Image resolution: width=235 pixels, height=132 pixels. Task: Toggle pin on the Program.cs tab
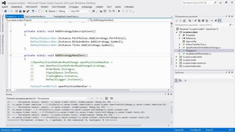(19, 16)
